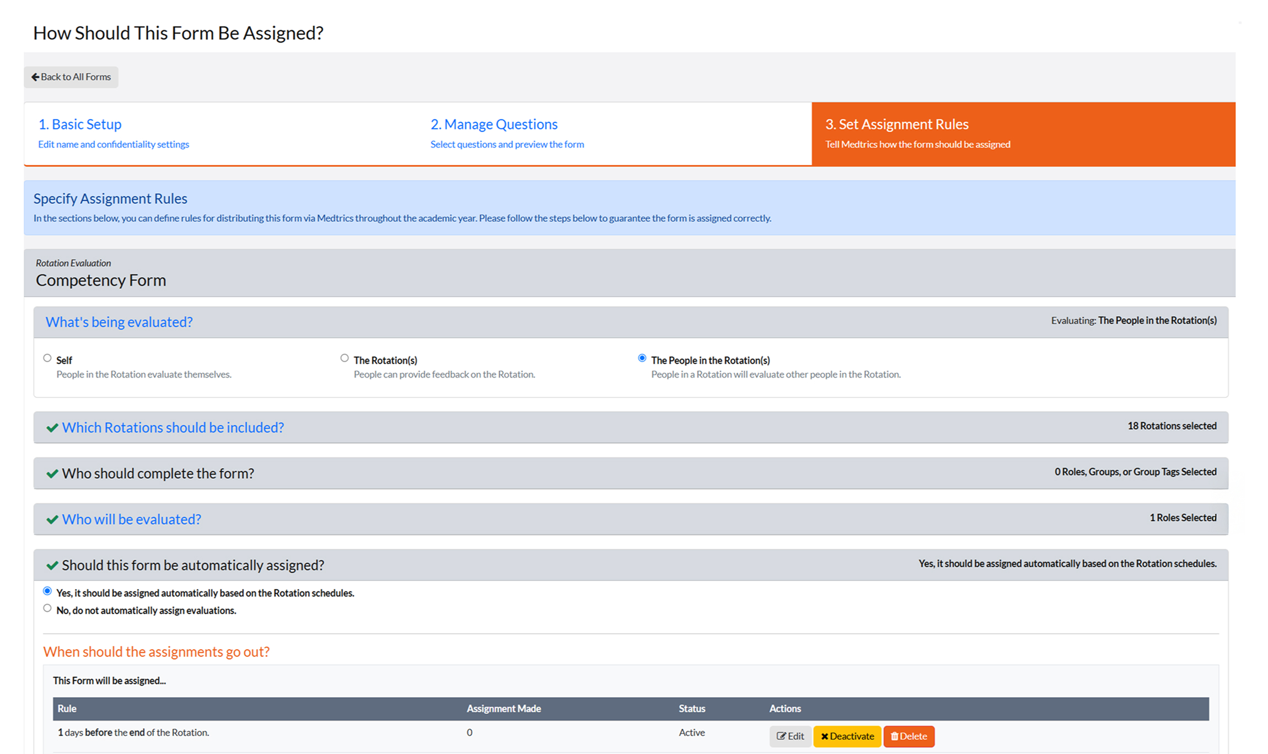Screen dimensions: 1268x754
Task: Click the Delete trash button
Action: coord(909,736)
